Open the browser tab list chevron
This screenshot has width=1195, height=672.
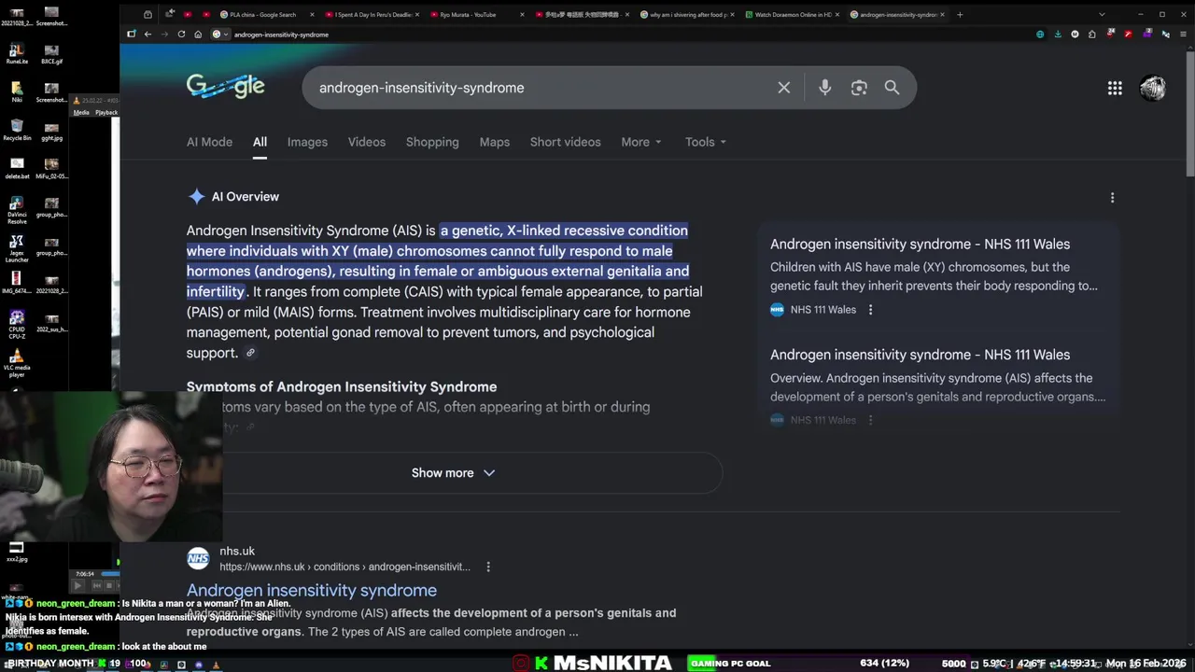(x=1102, y=14)
